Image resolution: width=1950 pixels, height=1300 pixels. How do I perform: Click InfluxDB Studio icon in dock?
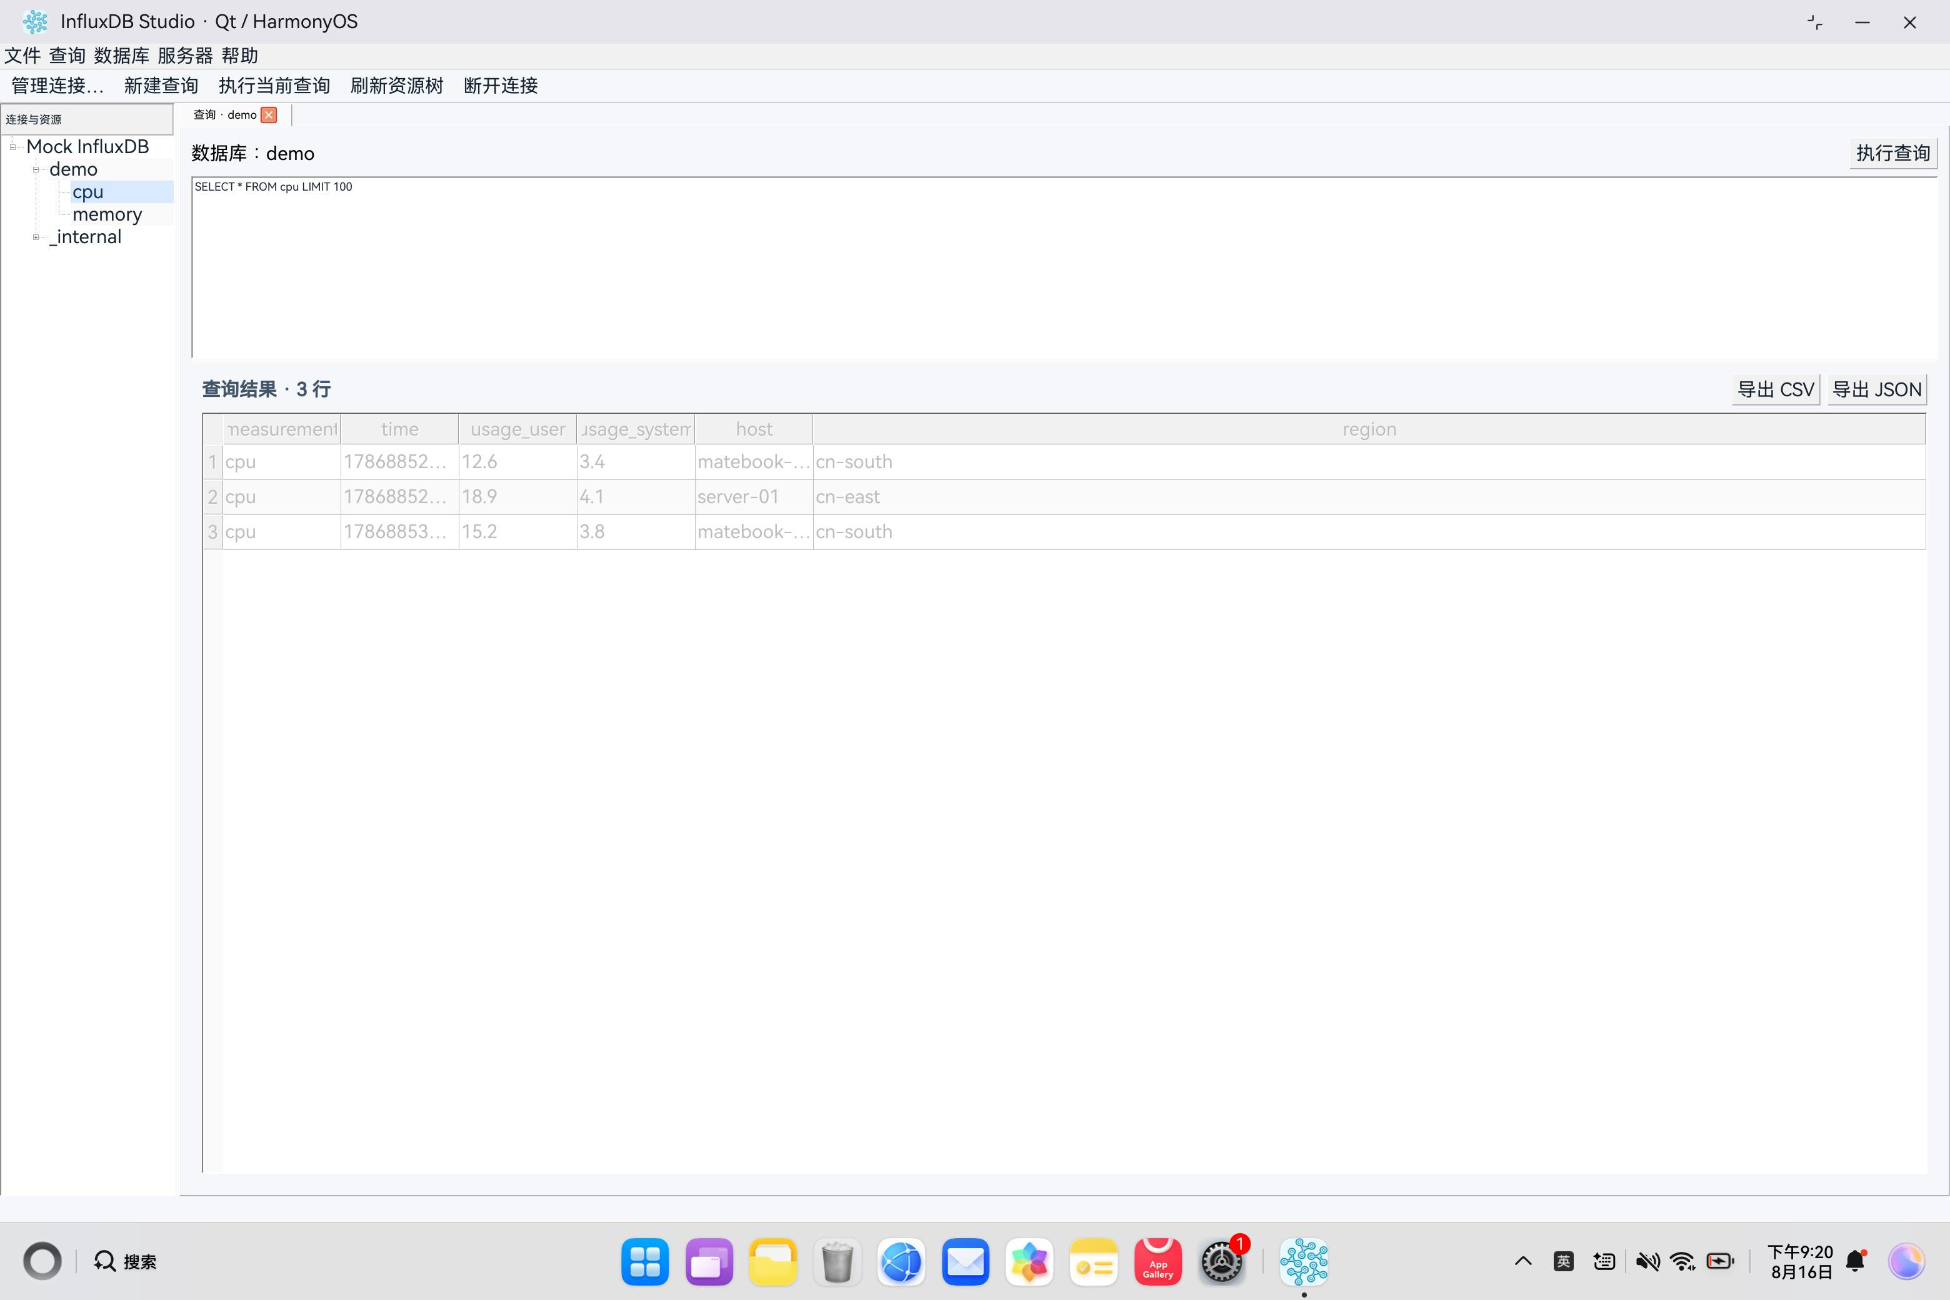tap(1304, 1262)
